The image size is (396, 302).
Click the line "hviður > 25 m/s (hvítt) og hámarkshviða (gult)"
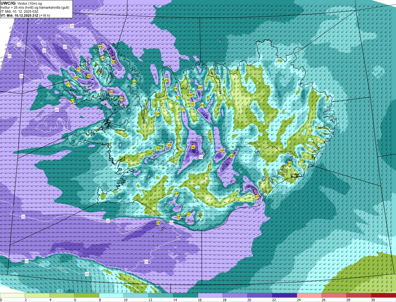tap(35, 7)
